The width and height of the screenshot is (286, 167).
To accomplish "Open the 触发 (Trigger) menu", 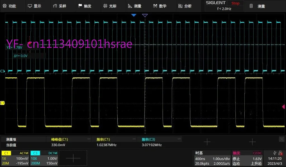I will pos(85,6).
